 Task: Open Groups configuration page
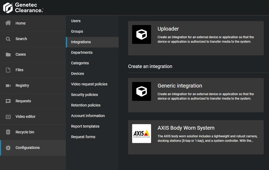(x=77, y=32)
